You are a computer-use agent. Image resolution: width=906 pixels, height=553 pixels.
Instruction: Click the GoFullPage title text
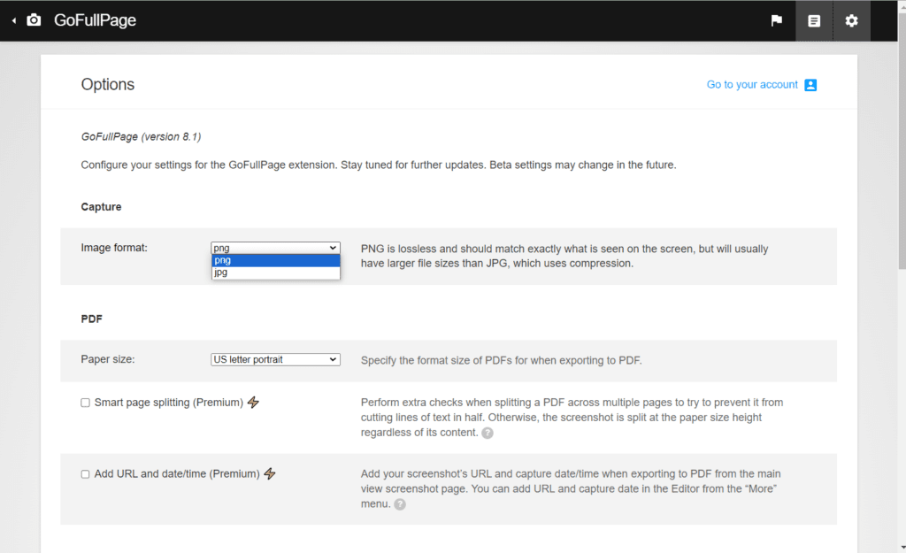(x=96, y=20)
